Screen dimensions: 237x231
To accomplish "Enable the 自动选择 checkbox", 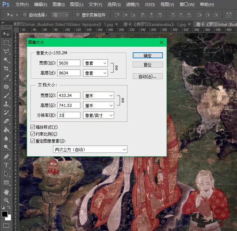I will [25, 15].
